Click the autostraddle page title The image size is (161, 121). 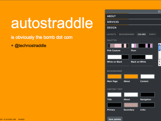[52, 23]
